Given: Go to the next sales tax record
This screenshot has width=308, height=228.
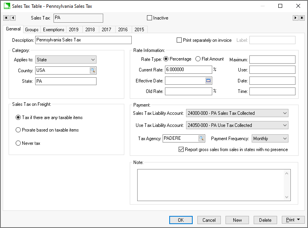Looking at the screenshot, I should point(295,18).
